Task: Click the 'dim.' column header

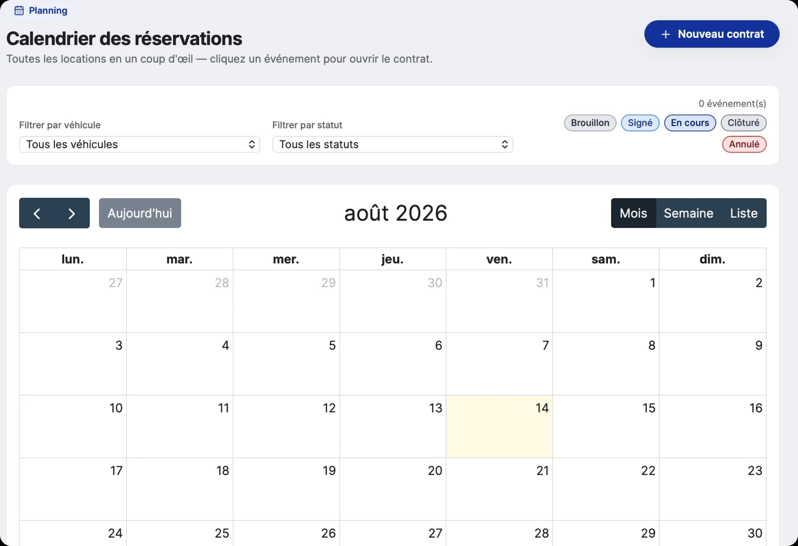Action: [x=713, y=259]
